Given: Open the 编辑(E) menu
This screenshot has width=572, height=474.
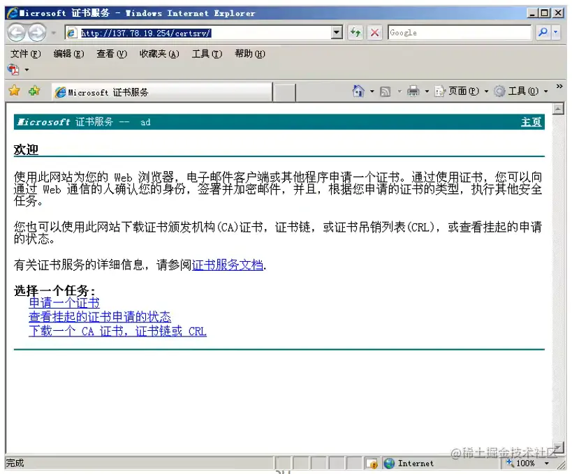Looking at the screenshot, I should [x=68, y=54].
